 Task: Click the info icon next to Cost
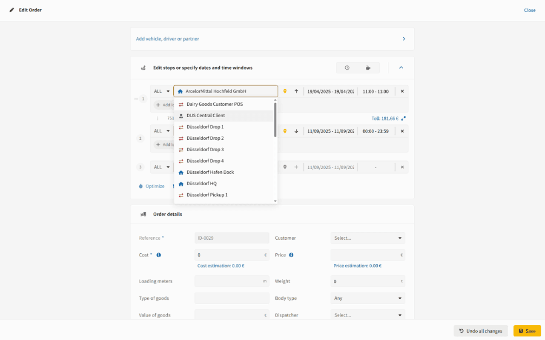(159, 255)
